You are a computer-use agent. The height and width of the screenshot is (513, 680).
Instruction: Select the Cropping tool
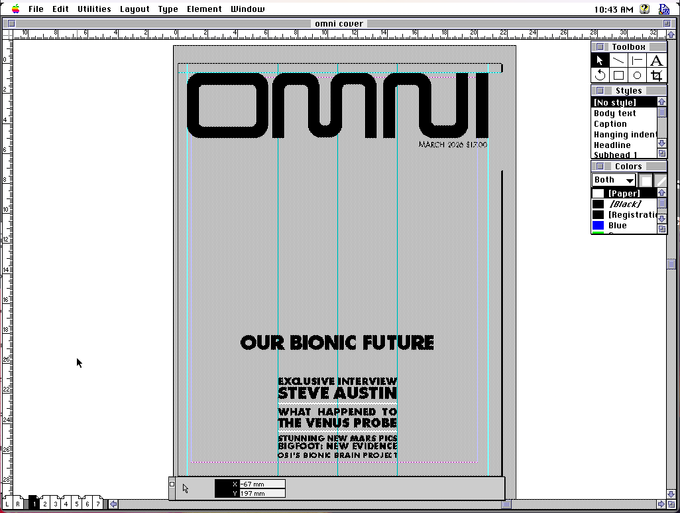(x=656, y=74)
